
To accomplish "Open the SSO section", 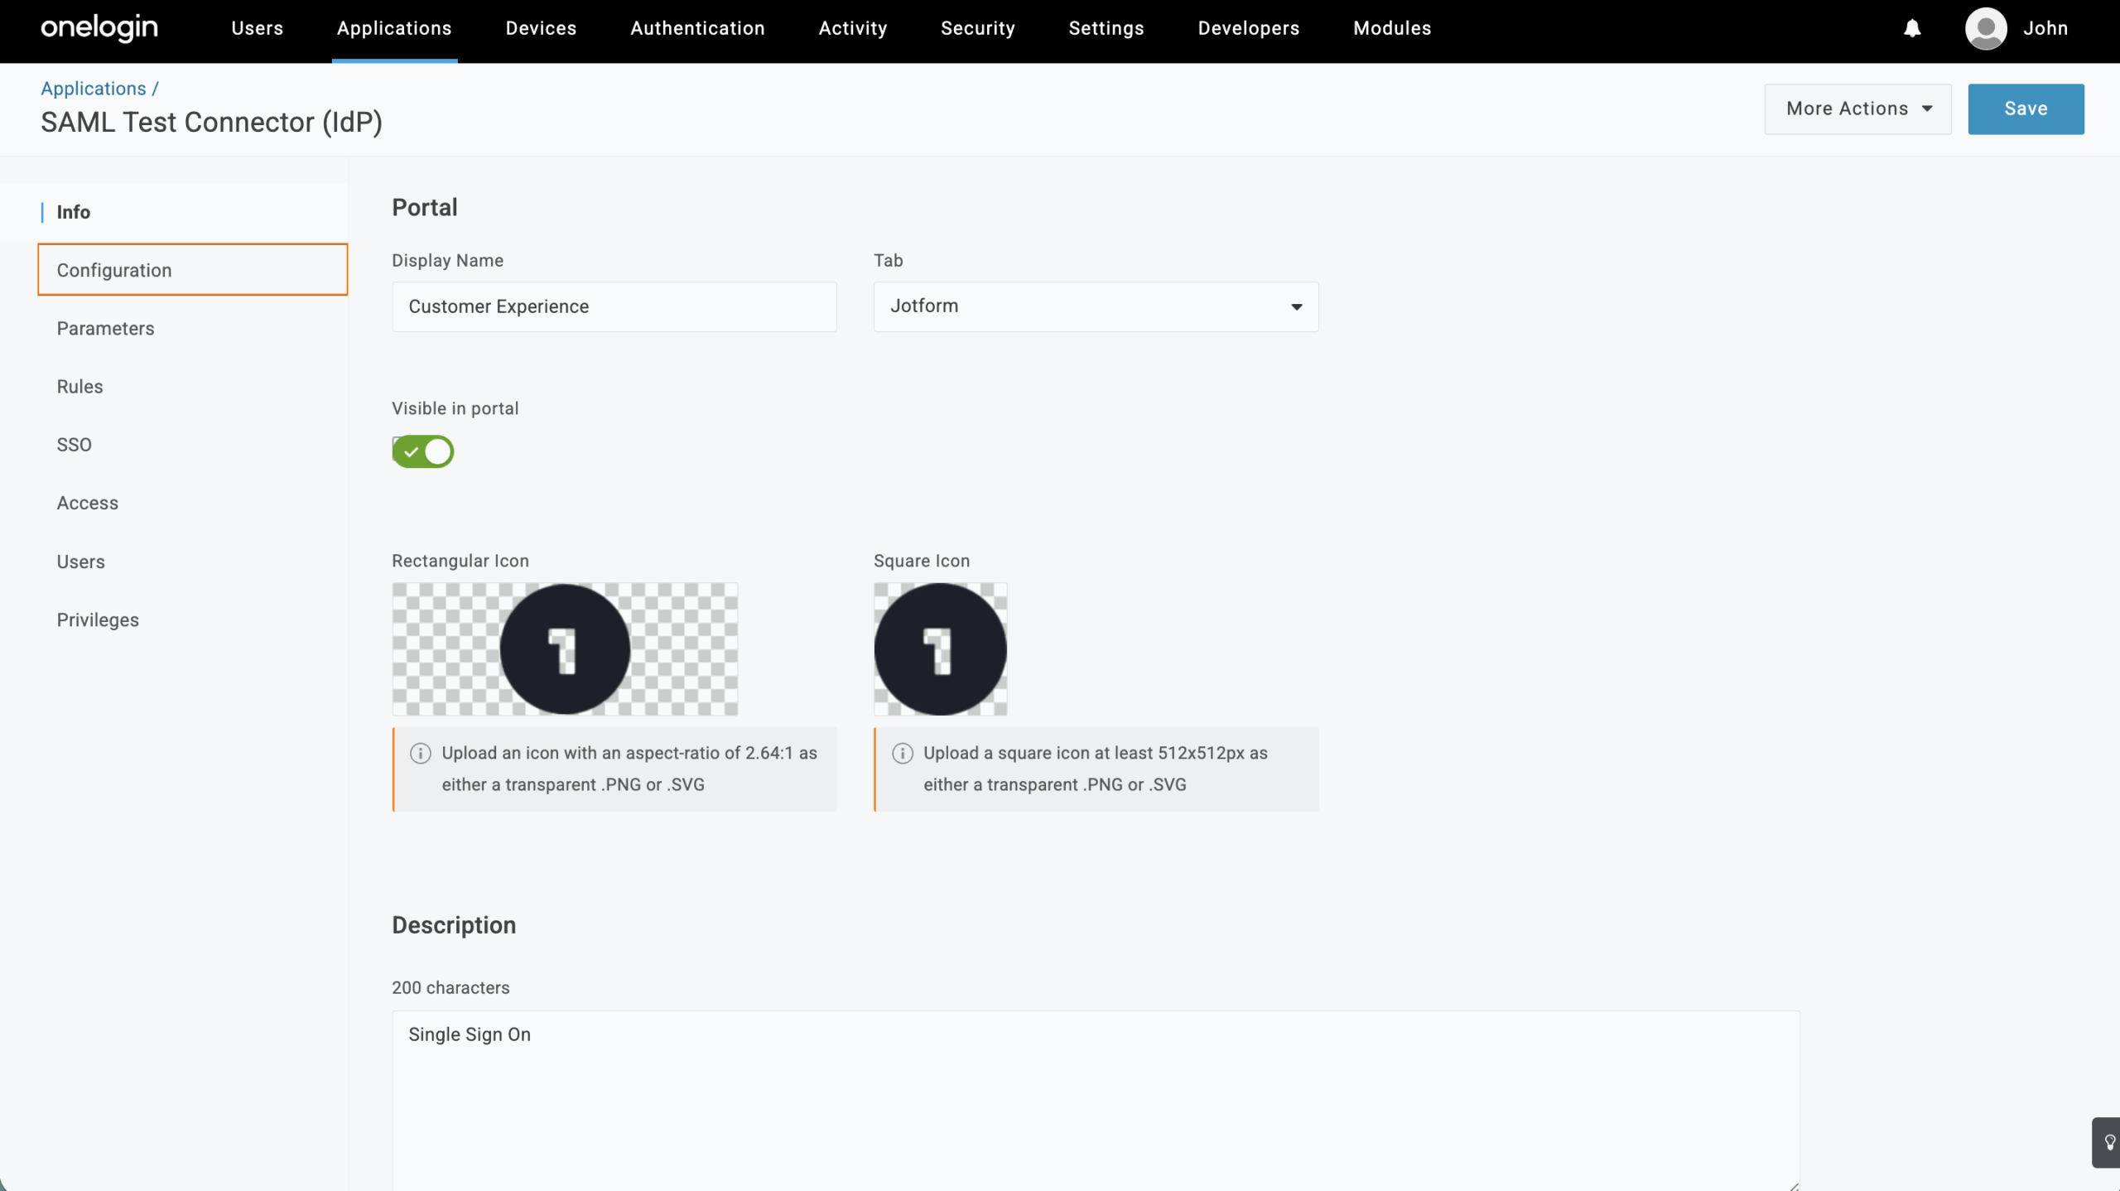I will pos(75,445).
